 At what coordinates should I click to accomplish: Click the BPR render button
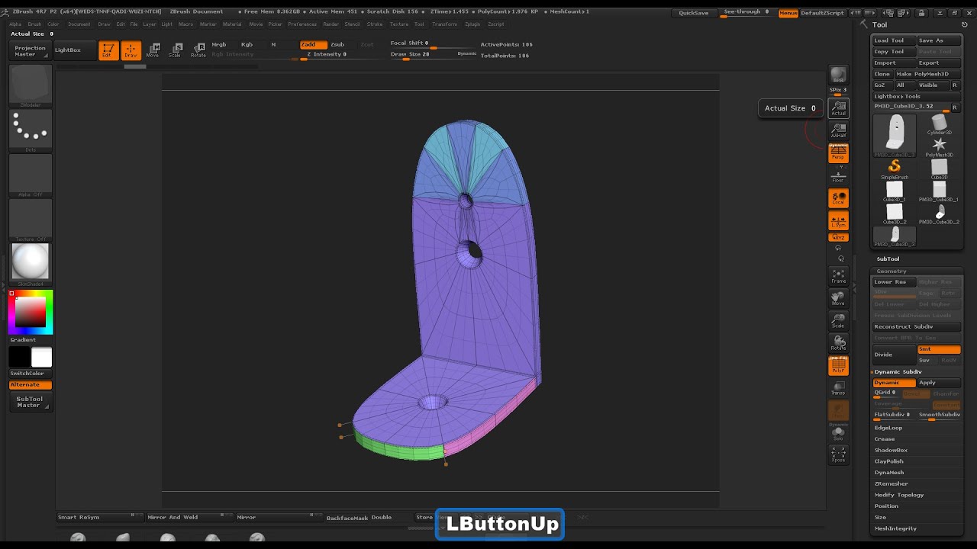tap(838, 75)
